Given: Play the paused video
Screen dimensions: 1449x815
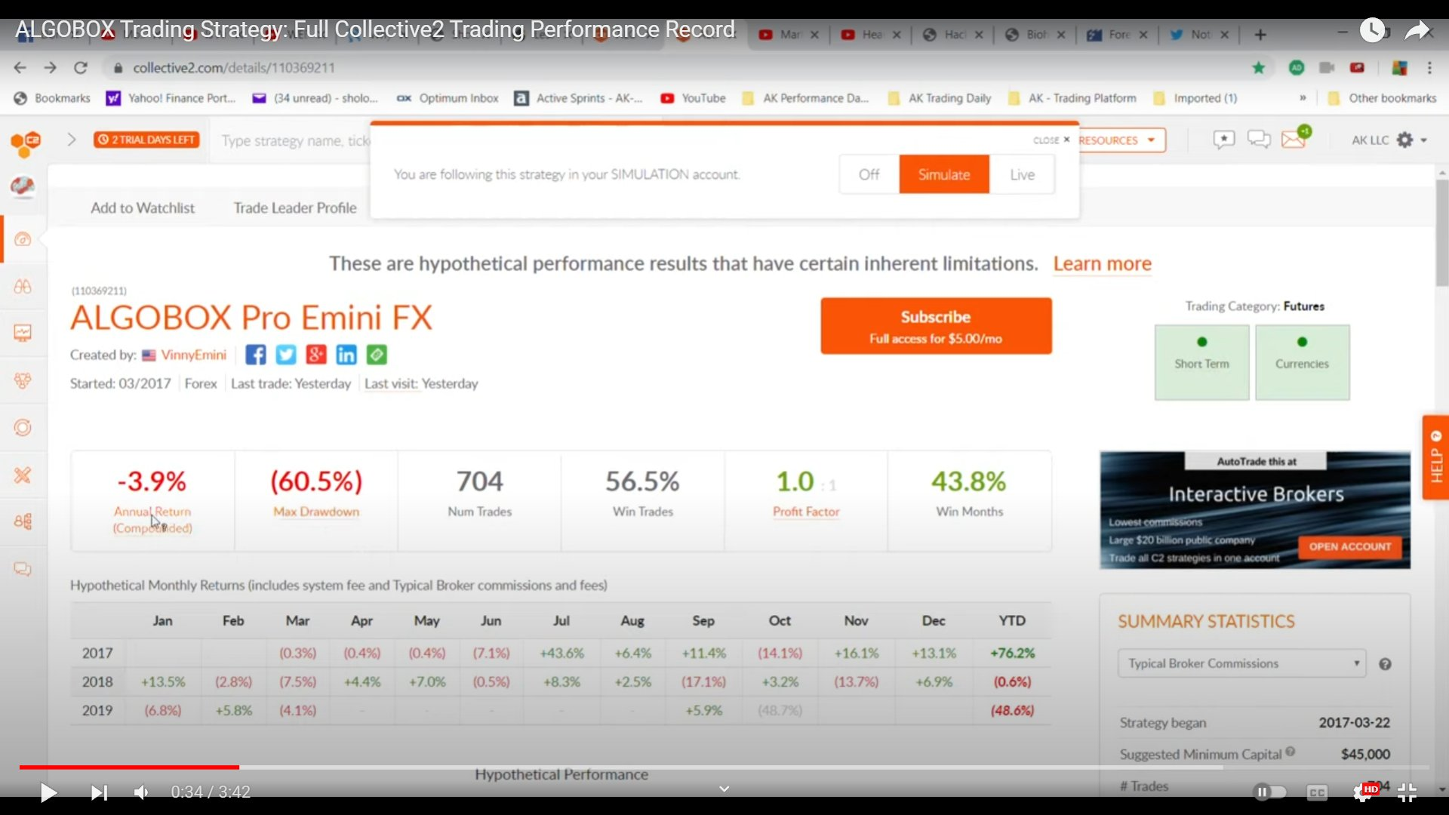Looking at the screenshot, I should (49, 792).
